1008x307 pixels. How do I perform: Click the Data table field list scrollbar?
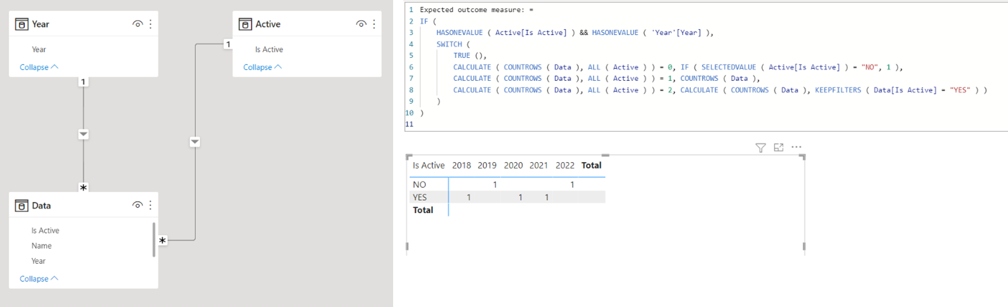tap(154, 239)
